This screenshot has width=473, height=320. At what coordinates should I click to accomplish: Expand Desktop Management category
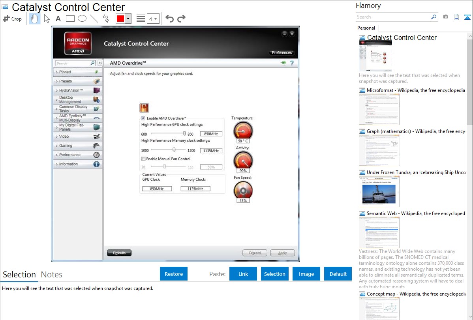click(x=78, y=99)
